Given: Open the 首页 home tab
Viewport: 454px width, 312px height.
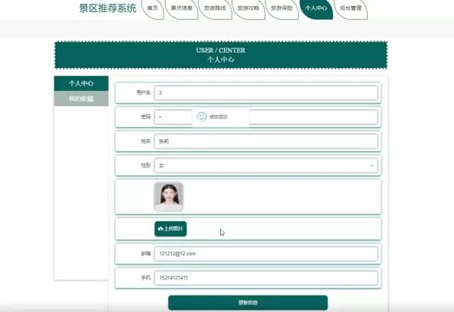Looking at the screenshot, I should [x=154, y=9].
